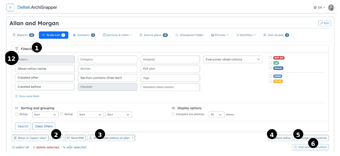
Task: Click the green OK badge
Action: [276, 63]
